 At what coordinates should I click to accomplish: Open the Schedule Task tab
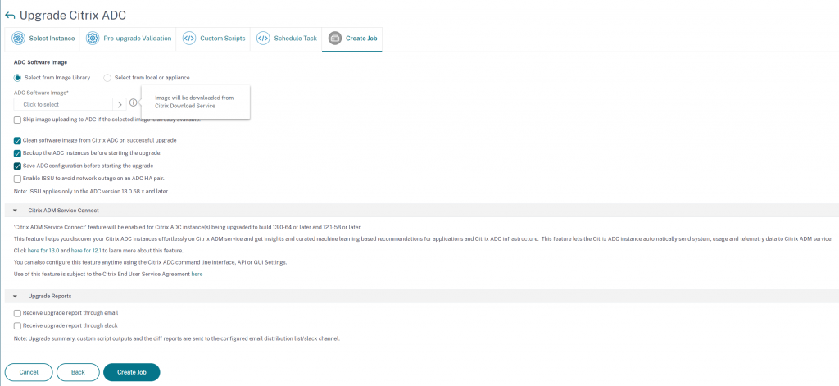tap(286, 39)
